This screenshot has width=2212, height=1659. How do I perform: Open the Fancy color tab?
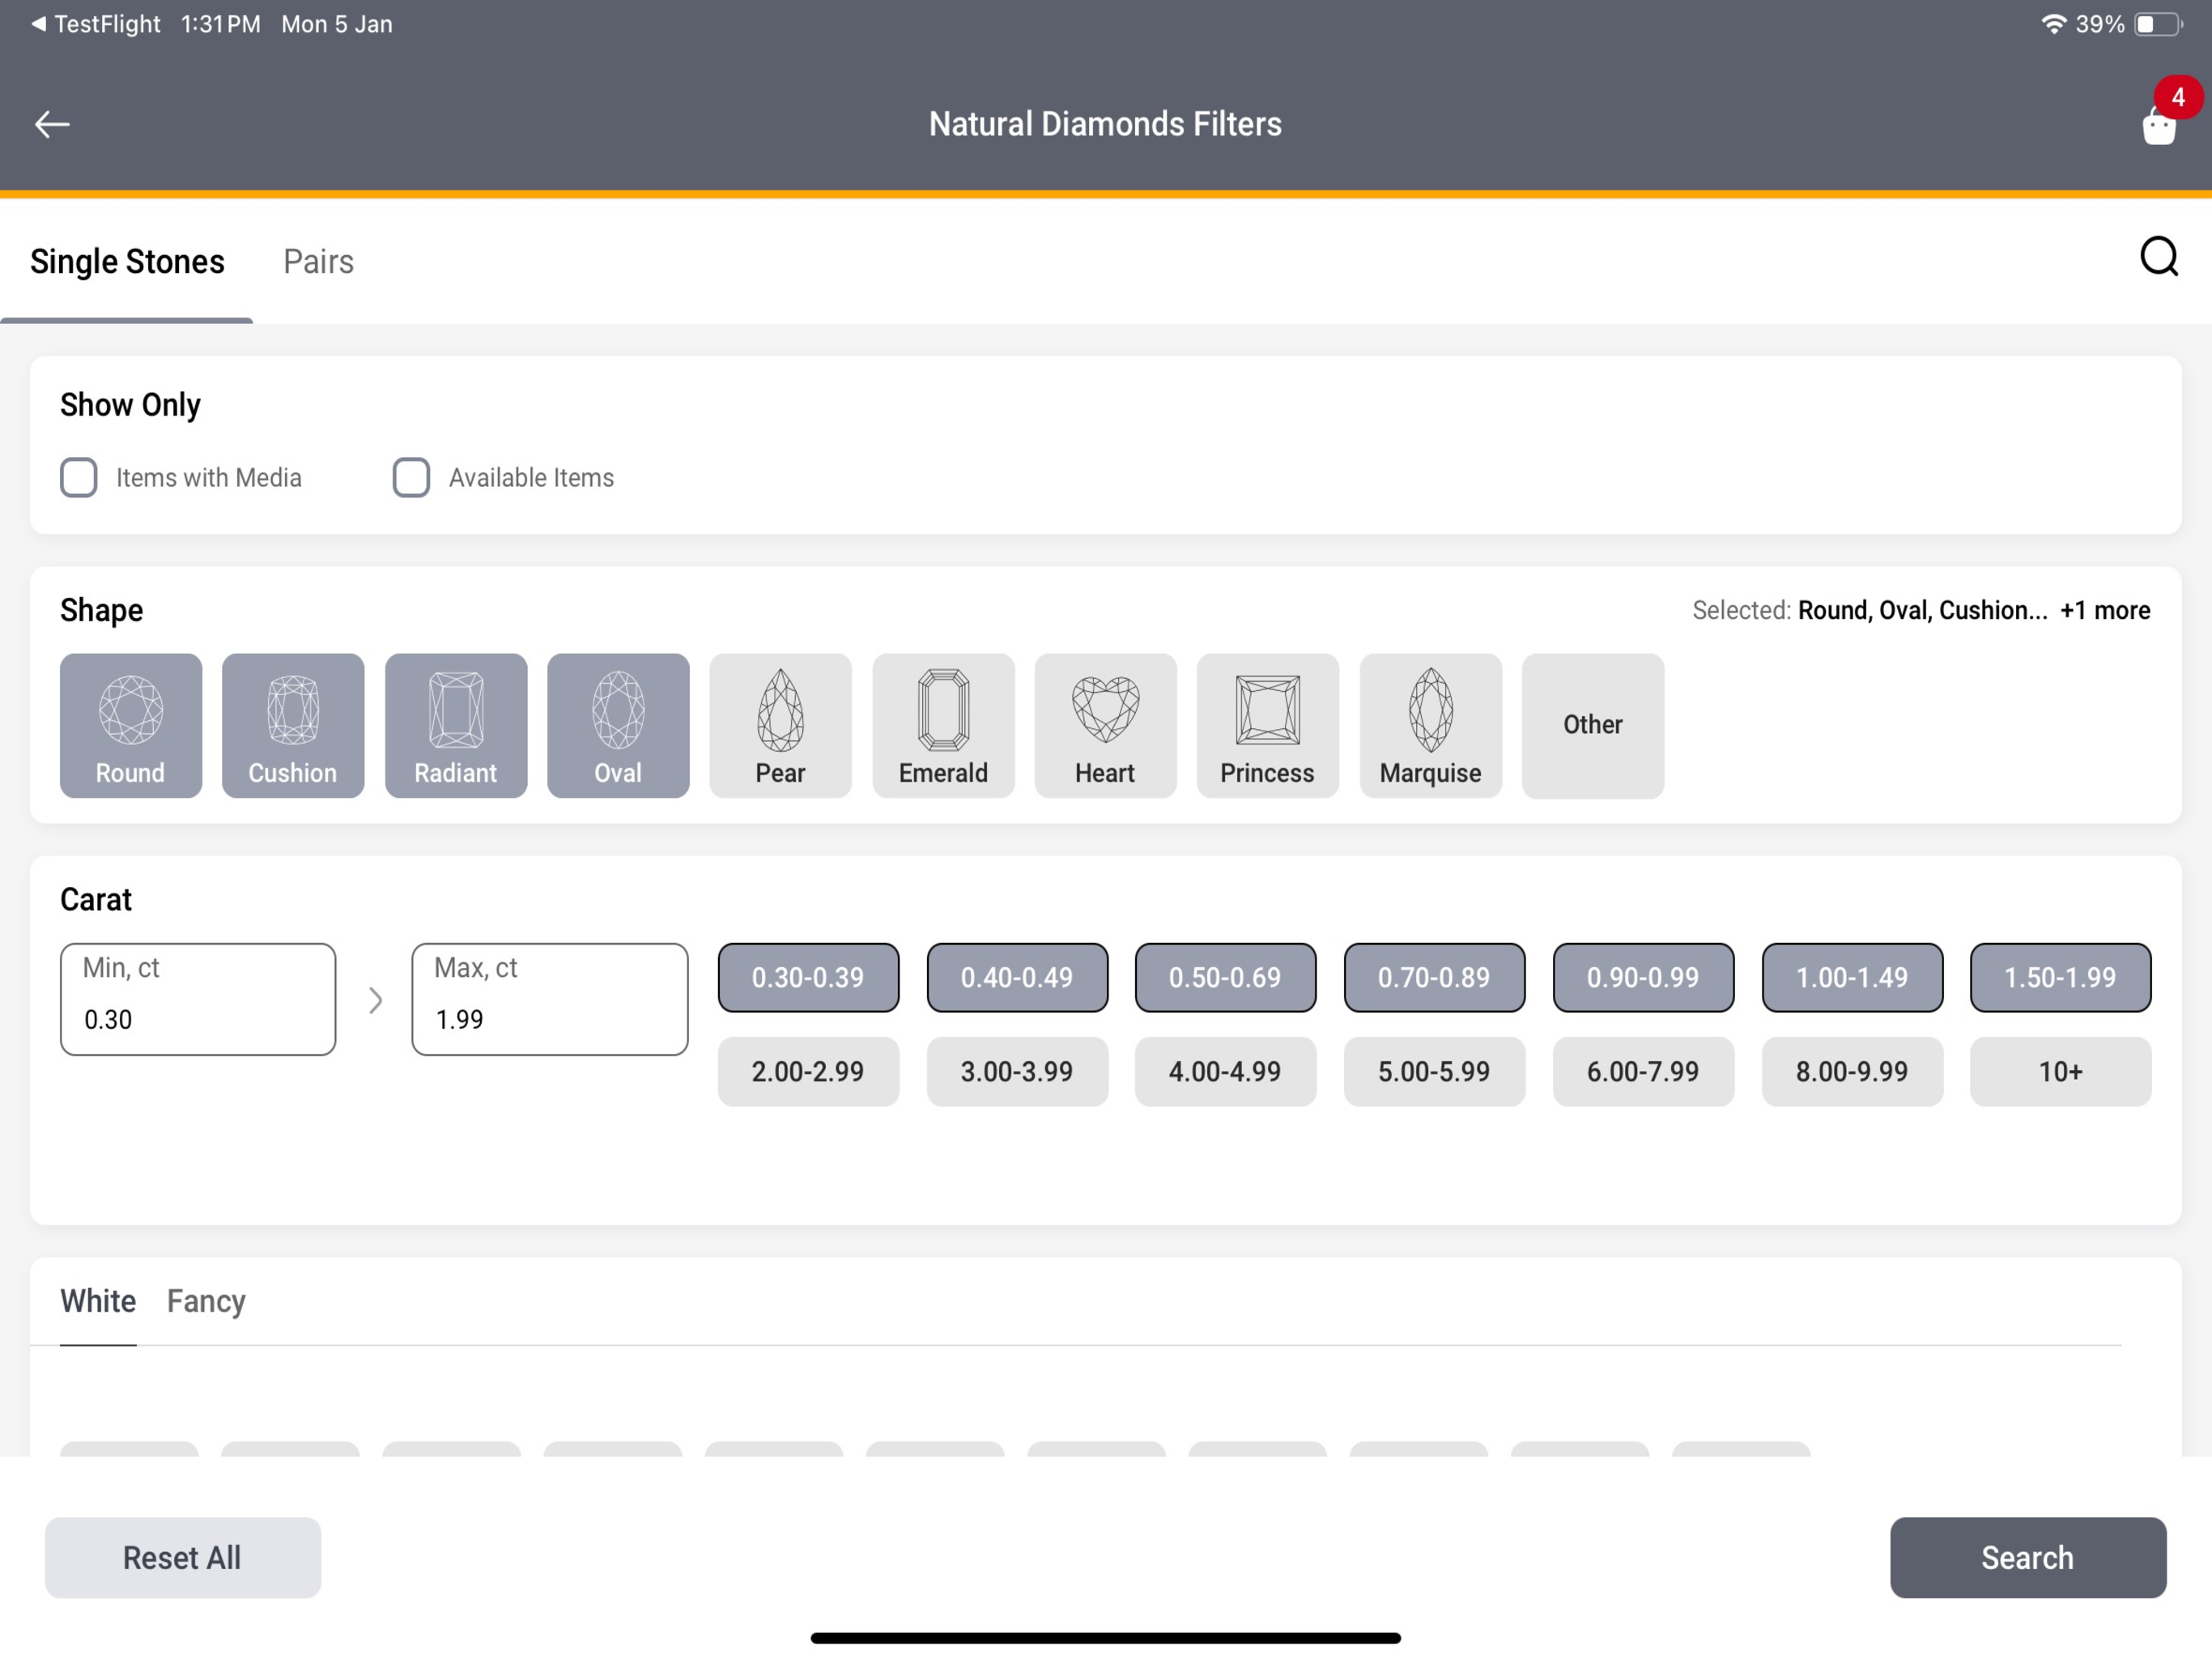pos(206,1301)
